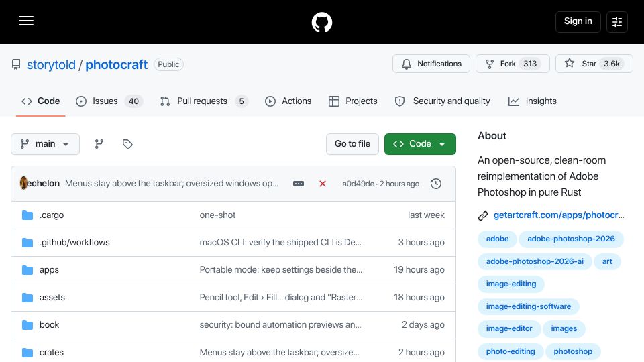
Task: Click the folder icon beside assets
Action: pyautogui.click(x=27, y=298)
